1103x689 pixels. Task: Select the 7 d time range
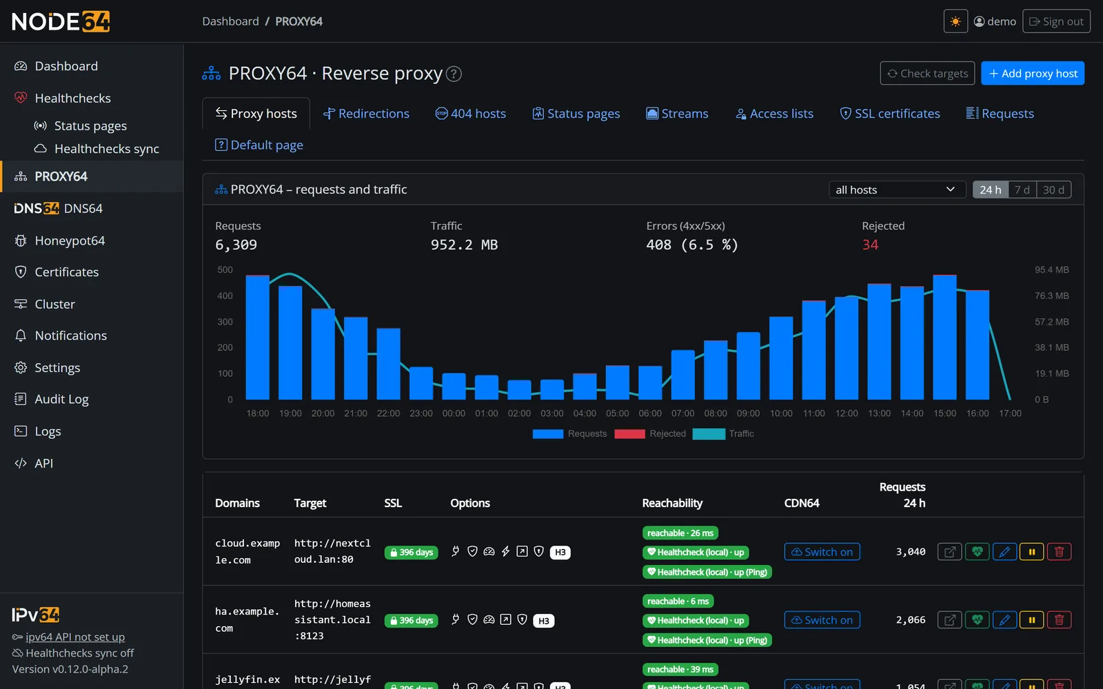coord(1022,189)
